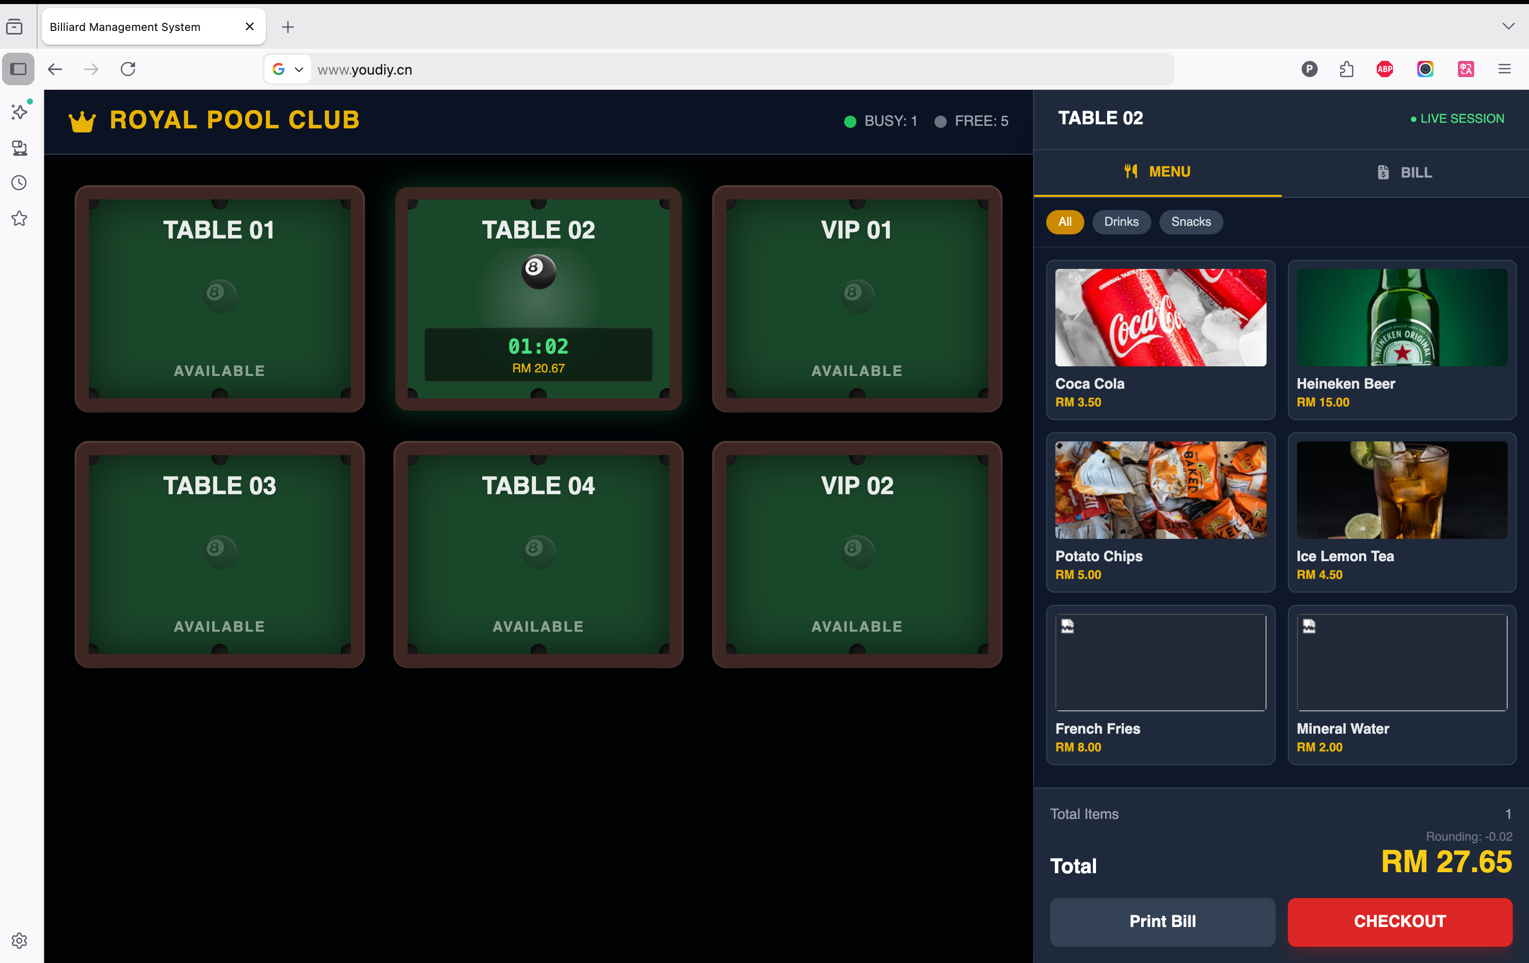Open the browser hamburger menu
The image size is (1529, 963).
(x=1504, y=69)
